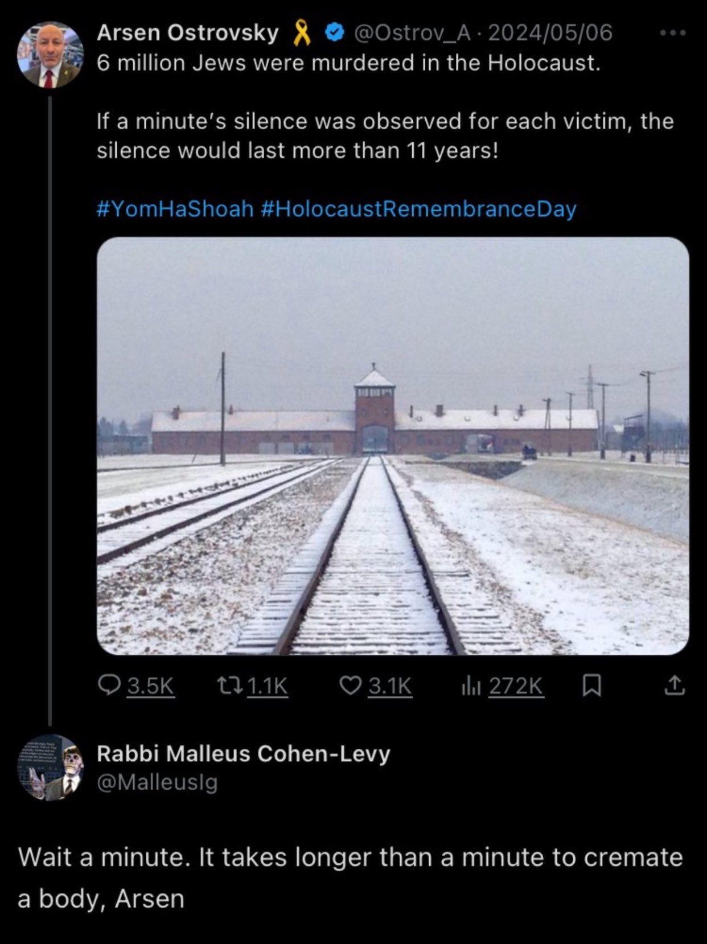
Task: Like the post with the heart icon
Action: (349, 685)
